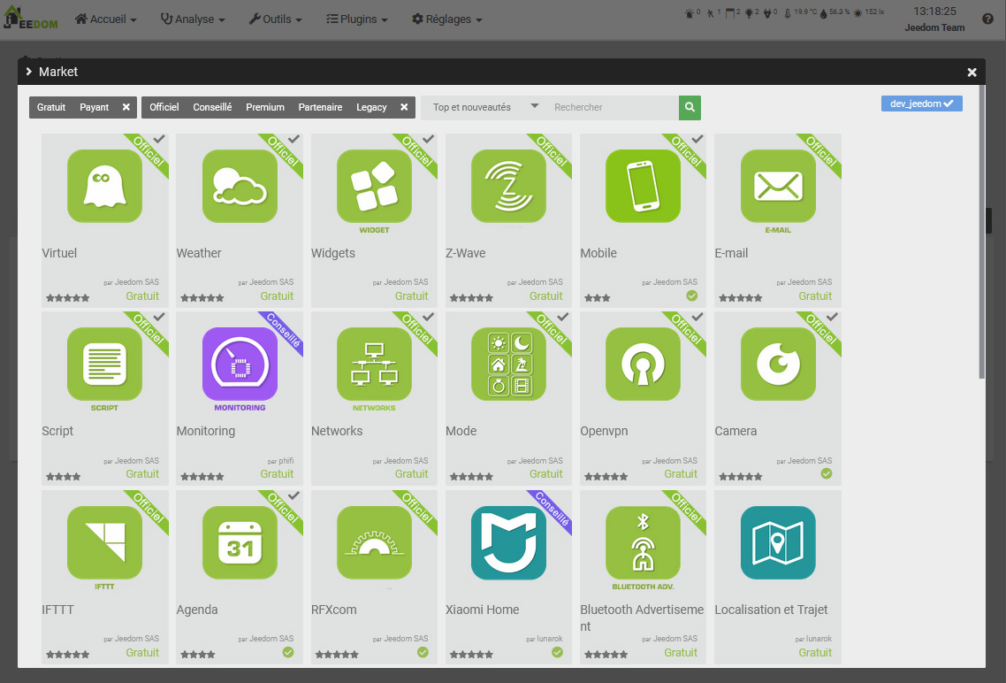The image size is (1006, 683).
Task: Click the green checkmark on Mobile card
Action: [x=691, y=295]
